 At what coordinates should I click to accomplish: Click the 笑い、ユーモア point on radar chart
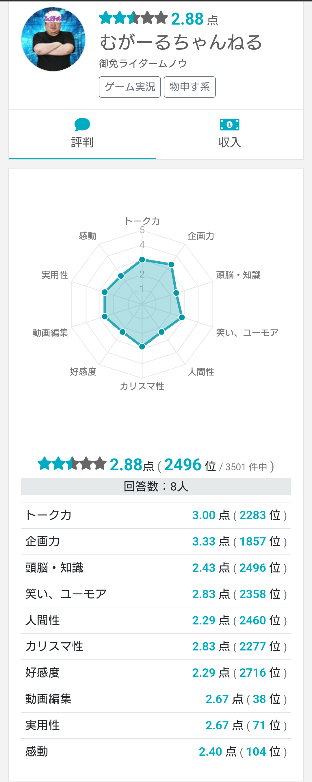(181, 317)
